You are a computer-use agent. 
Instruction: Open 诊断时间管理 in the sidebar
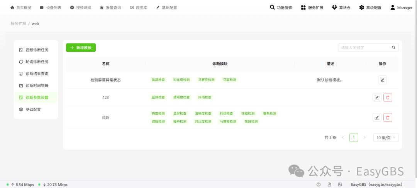(36, 85)
